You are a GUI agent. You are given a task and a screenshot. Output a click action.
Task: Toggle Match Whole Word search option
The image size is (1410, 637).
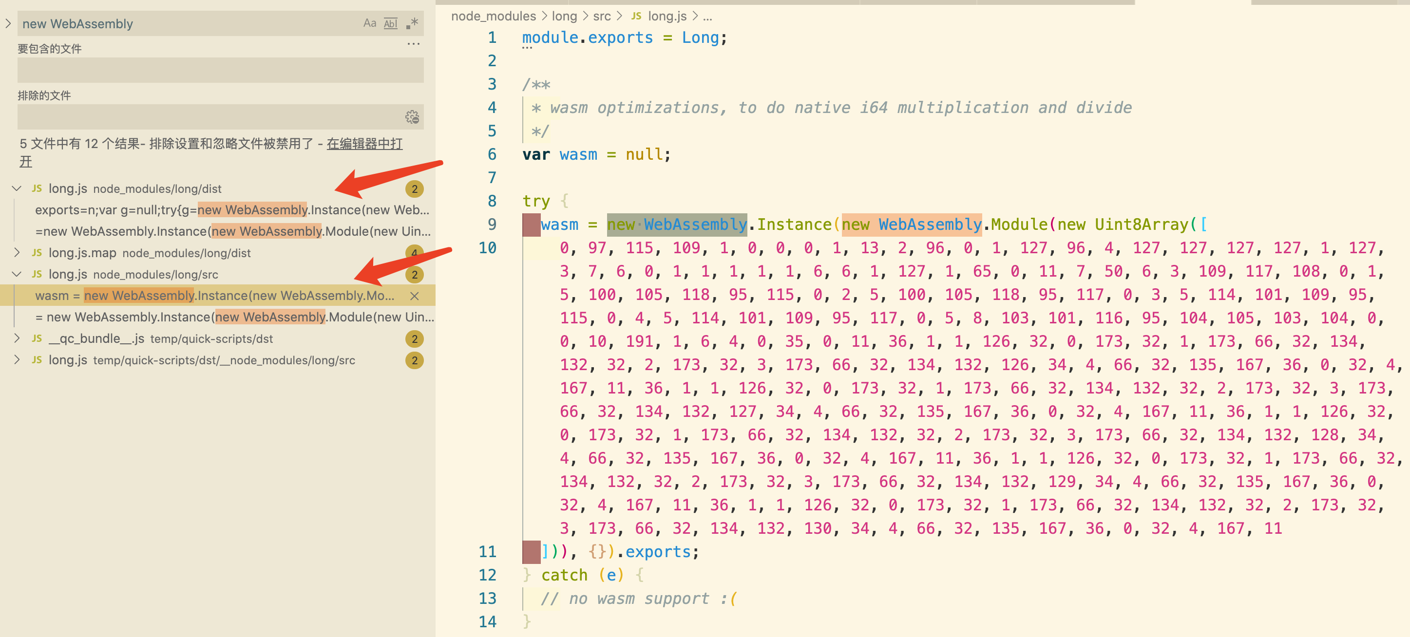click(390, 23)
